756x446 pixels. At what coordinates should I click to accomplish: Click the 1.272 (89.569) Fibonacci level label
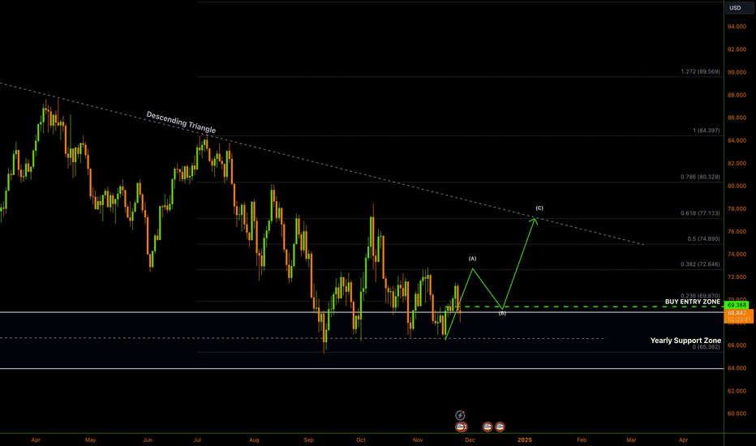701,72
